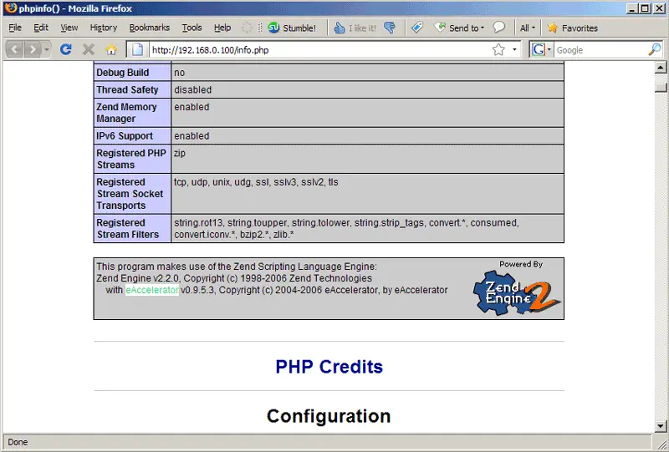Click the I like it! thumbs-up button
669x452 pixels.
point(355,28)
